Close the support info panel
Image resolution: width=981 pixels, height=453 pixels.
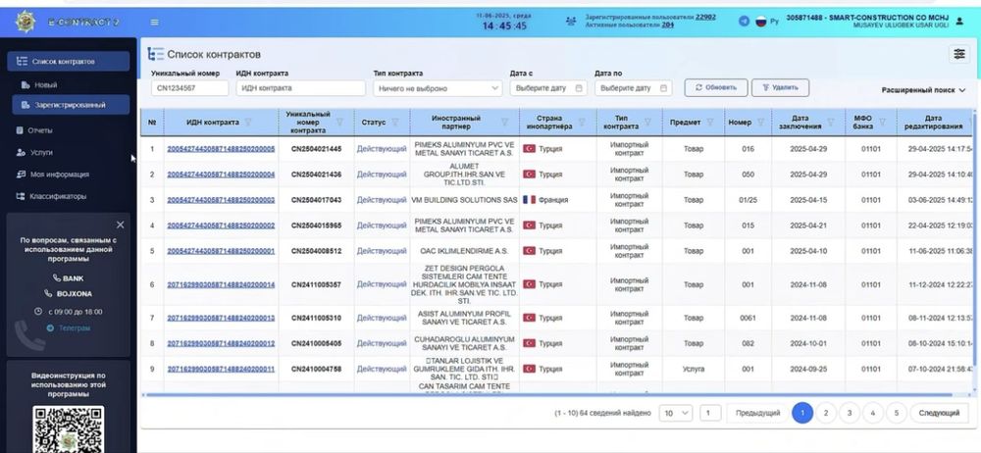[x=120, y=225]
